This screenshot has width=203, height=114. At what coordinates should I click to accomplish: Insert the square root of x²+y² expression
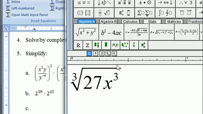(x=86, y=32)
